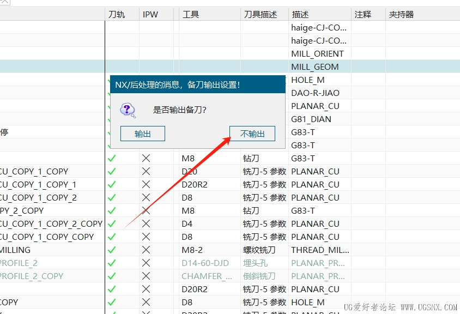Click D20R2 tool in CU_COPY_1_COPY_1 row

195,185
